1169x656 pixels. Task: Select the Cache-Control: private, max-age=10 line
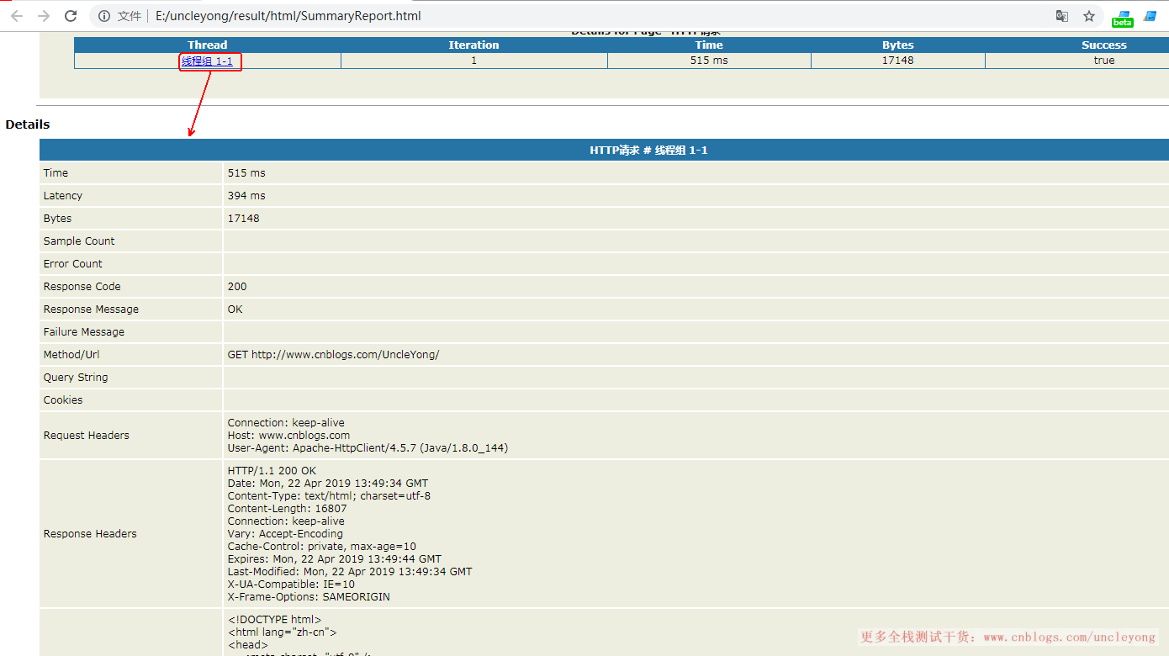tap(321, 546)
